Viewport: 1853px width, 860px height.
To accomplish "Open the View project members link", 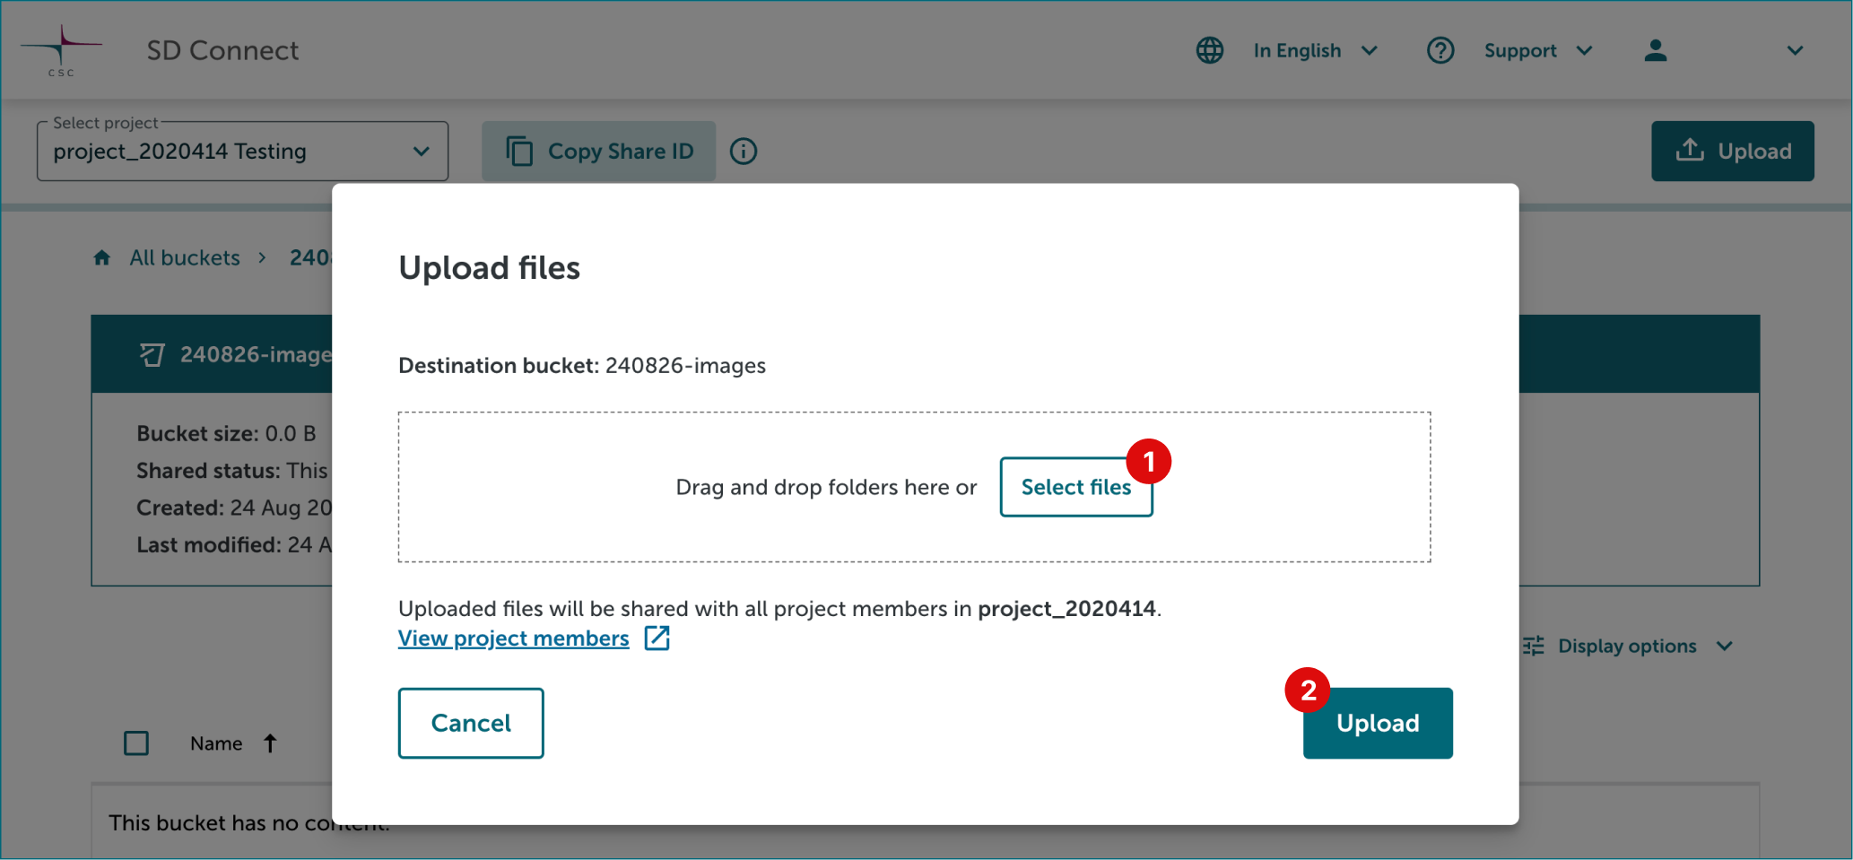I will pos(514,638).
